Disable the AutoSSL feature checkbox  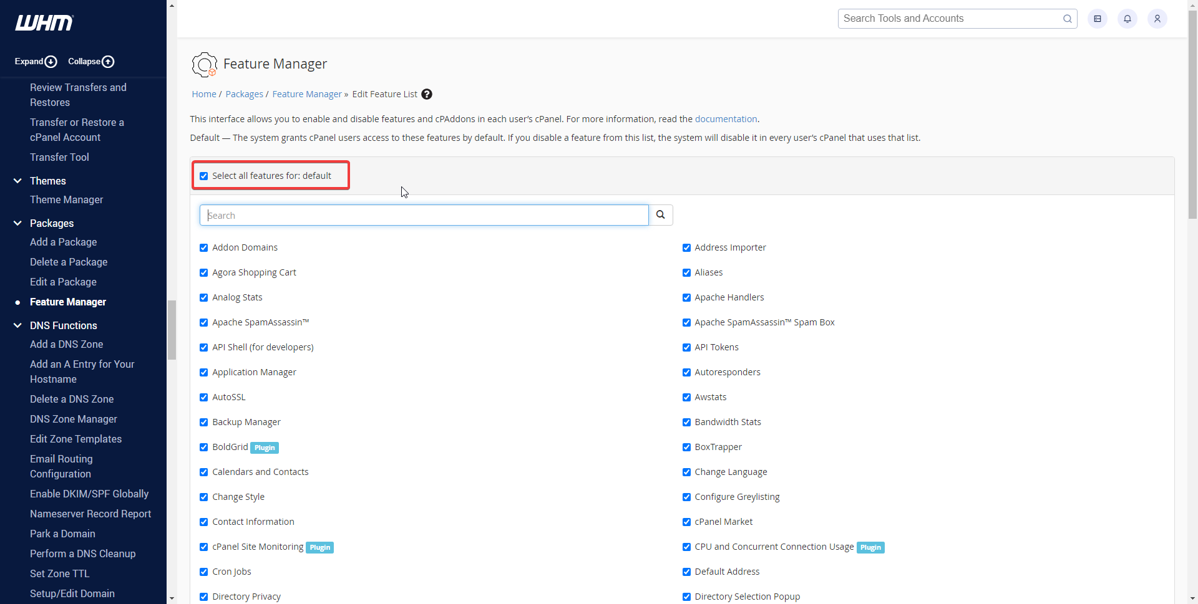coord(203,397)
